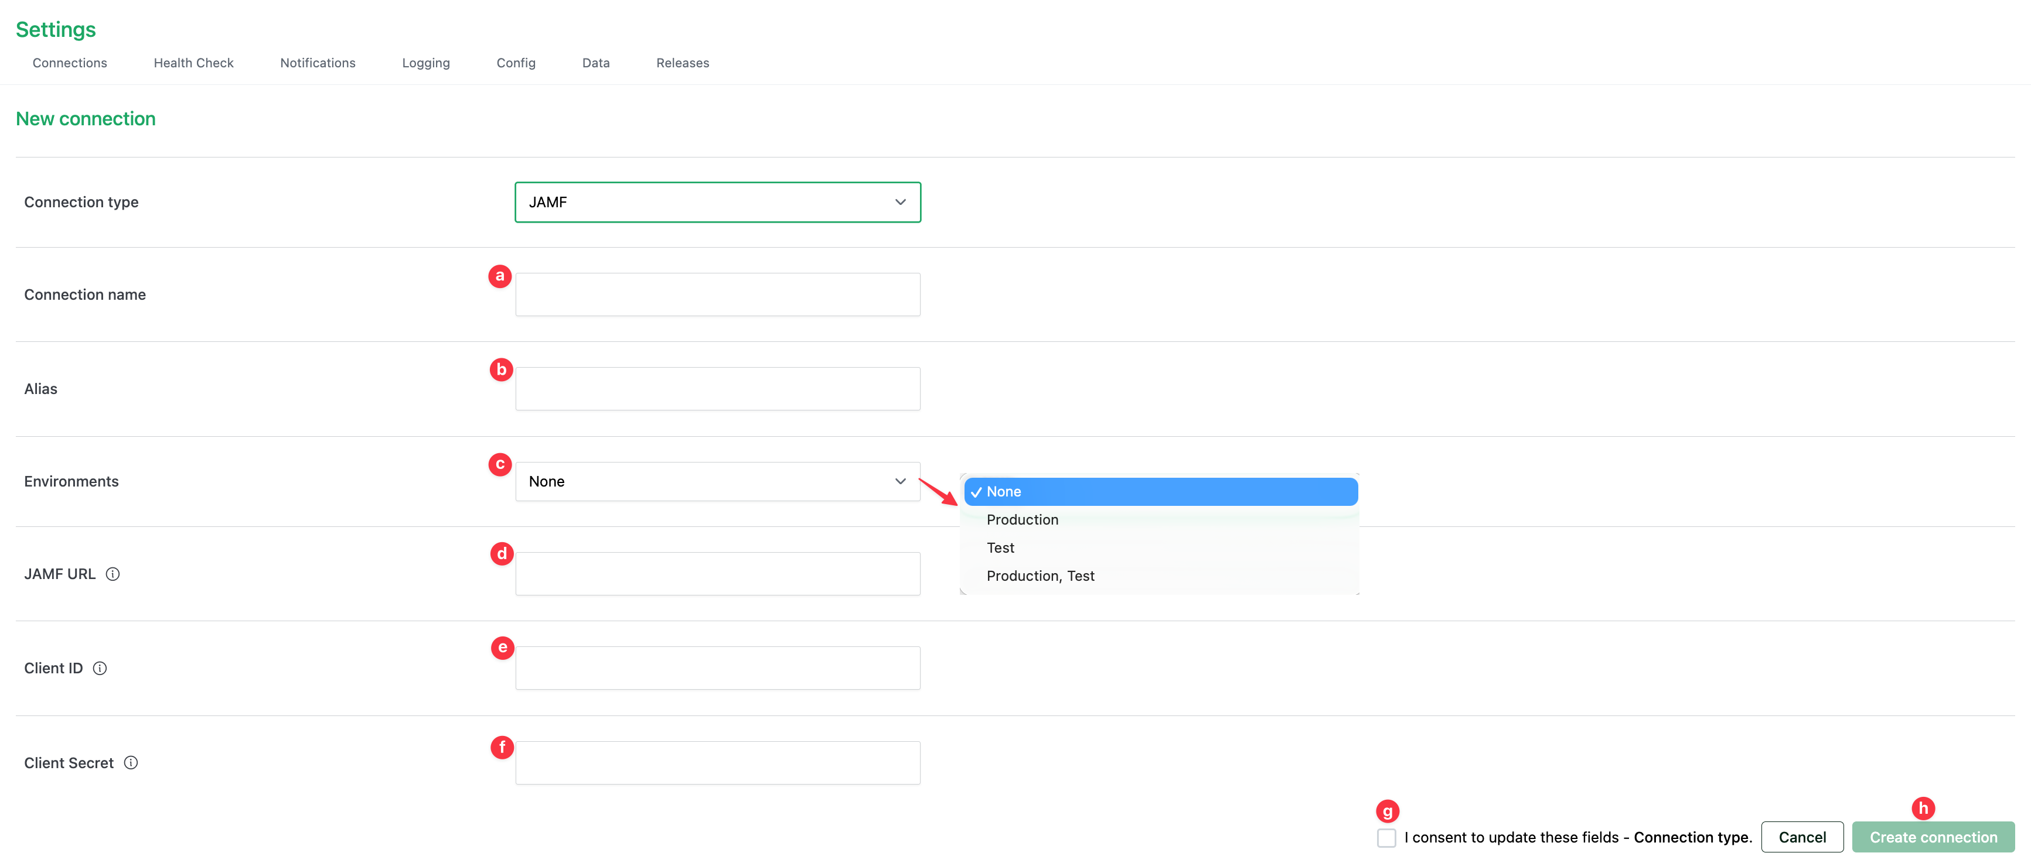
Task: Pick the Test environment option
Action: click(1161, 548)
